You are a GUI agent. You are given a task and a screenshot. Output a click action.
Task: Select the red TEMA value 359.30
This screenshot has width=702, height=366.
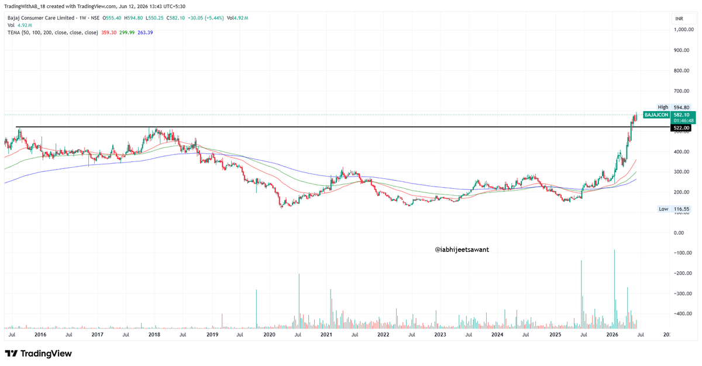[109, 33]
